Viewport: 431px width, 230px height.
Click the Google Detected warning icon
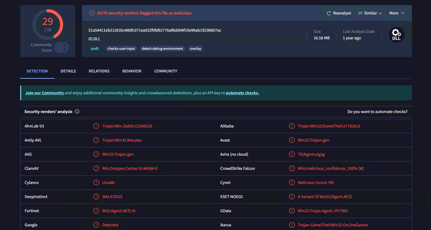pyautogui.click(x=96, y=225)
